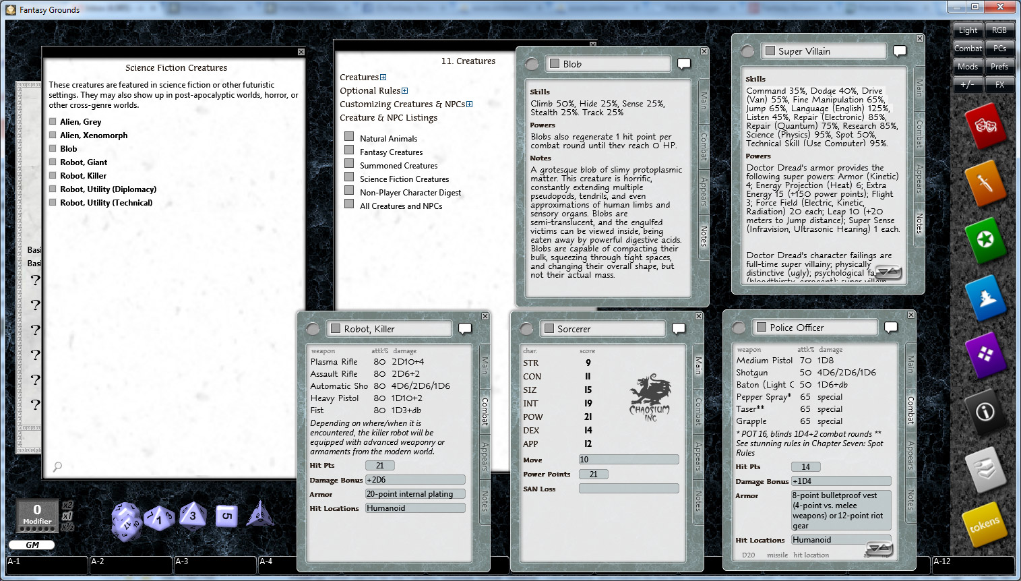This screenshot has width=1021, height=581.
Task: Expand the Optional Rules section
Action: click(404, 90)
